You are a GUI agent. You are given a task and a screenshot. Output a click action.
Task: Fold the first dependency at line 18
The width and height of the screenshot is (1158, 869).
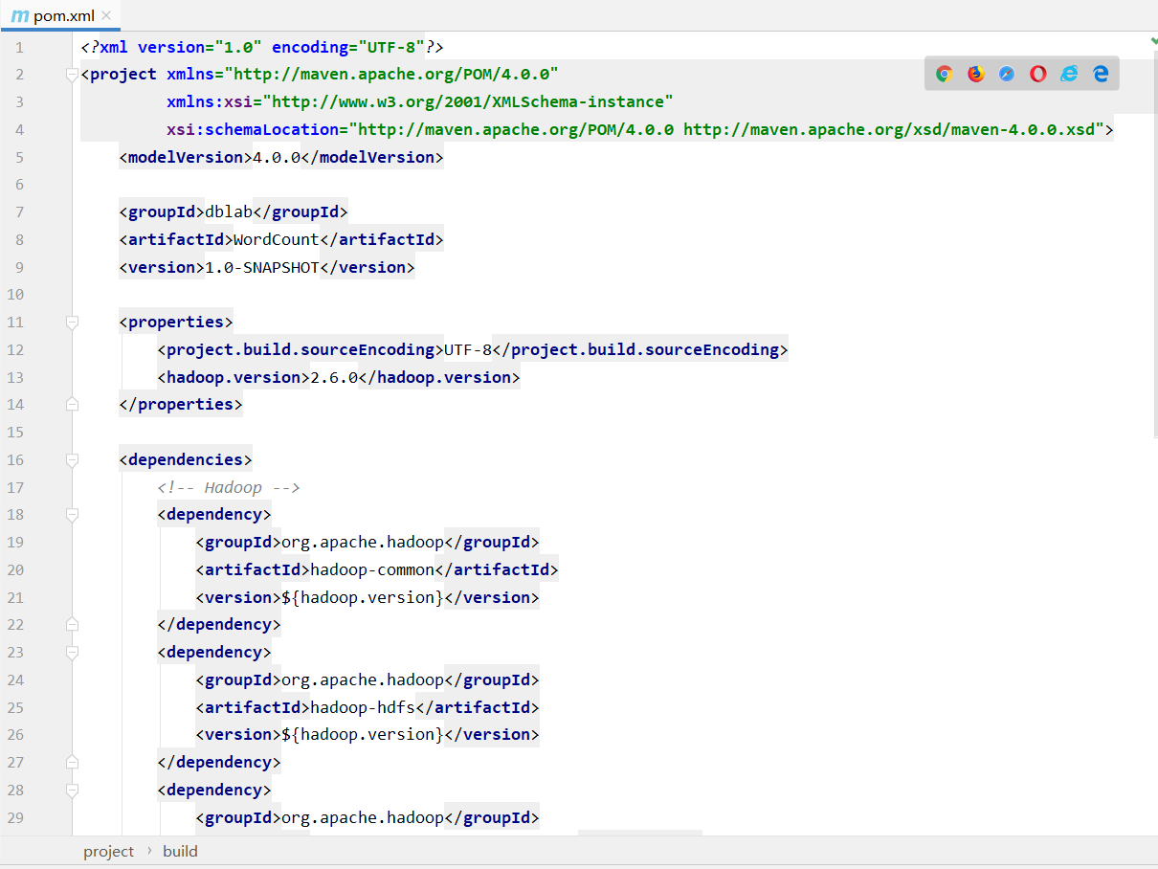click(72, 515)
